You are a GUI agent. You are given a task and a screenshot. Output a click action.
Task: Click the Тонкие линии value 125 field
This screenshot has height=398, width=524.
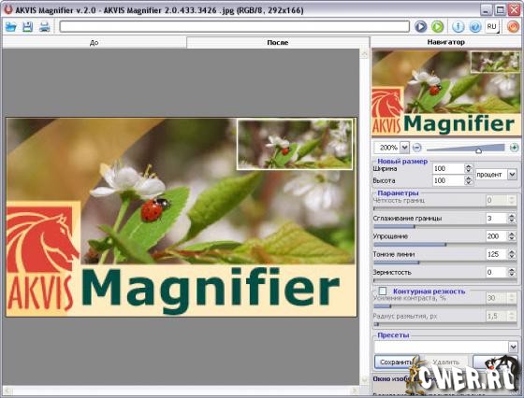coord(497,254)
